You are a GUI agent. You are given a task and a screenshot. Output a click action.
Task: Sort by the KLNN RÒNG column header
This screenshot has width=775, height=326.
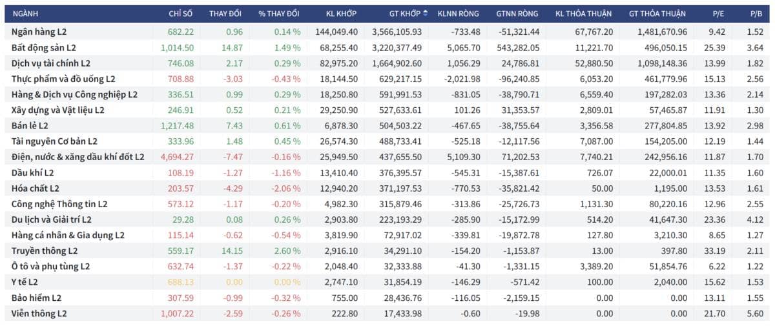[459, 14]
